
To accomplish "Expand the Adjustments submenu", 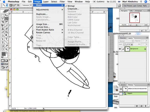I will coord(49,10).
